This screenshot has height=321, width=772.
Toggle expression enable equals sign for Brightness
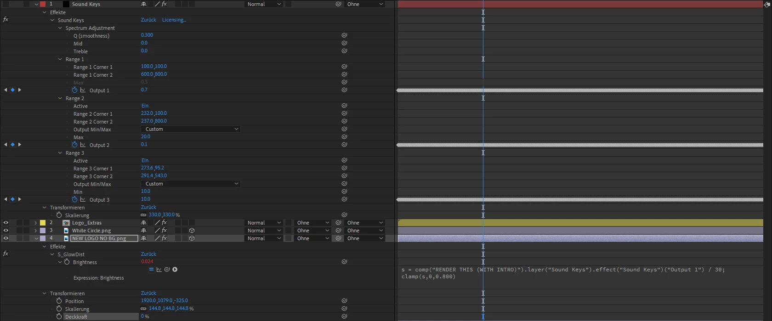click(151, 270)
